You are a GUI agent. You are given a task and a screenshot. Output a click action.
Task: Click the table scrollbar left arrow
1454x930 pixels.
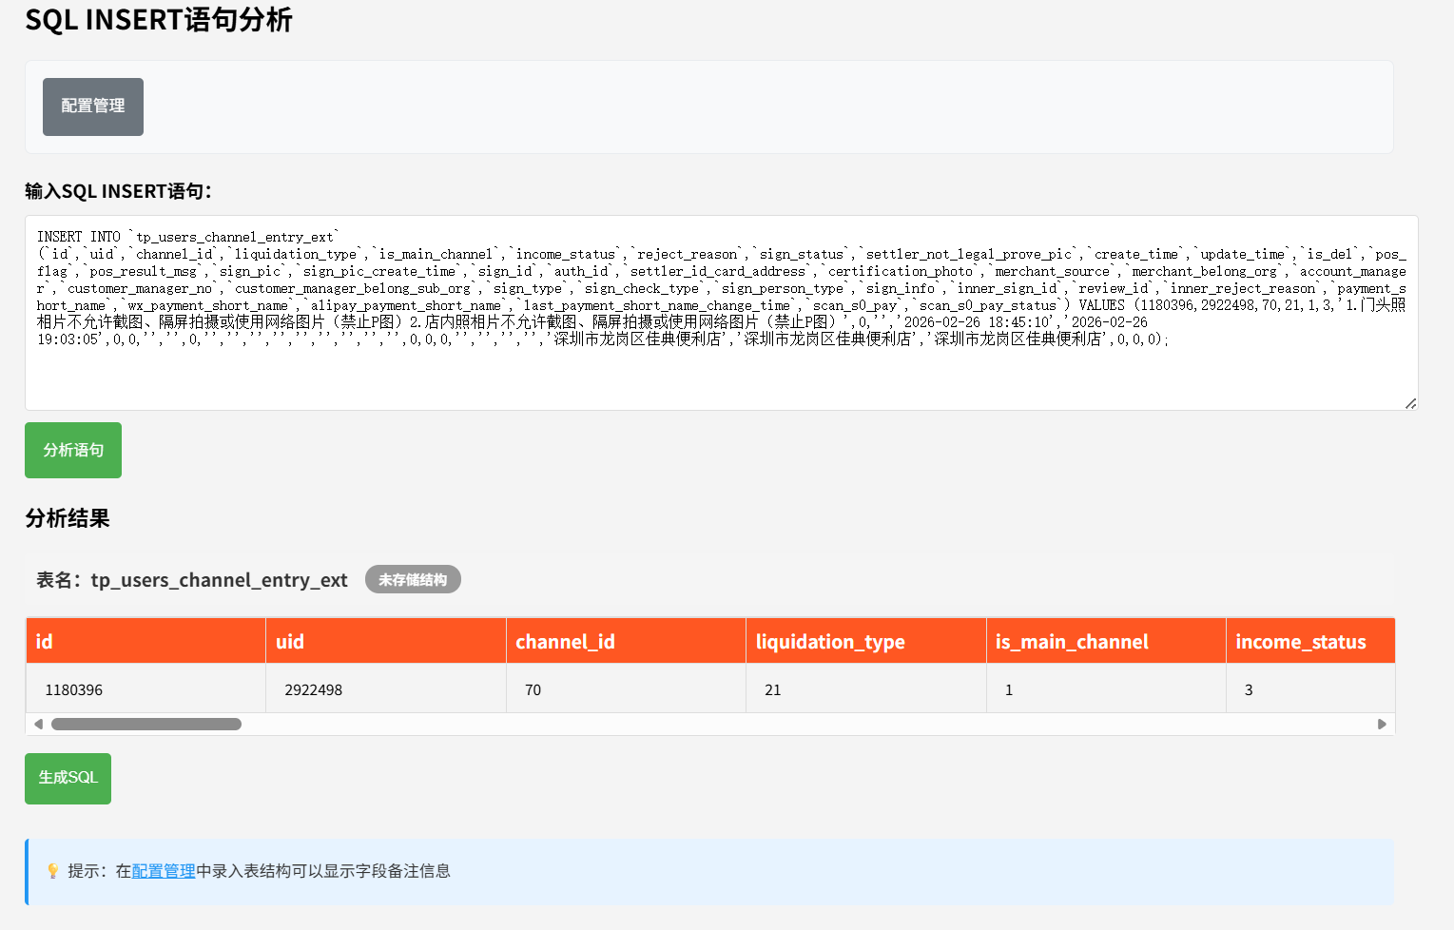pyautogui.click(x=38, y=725)
